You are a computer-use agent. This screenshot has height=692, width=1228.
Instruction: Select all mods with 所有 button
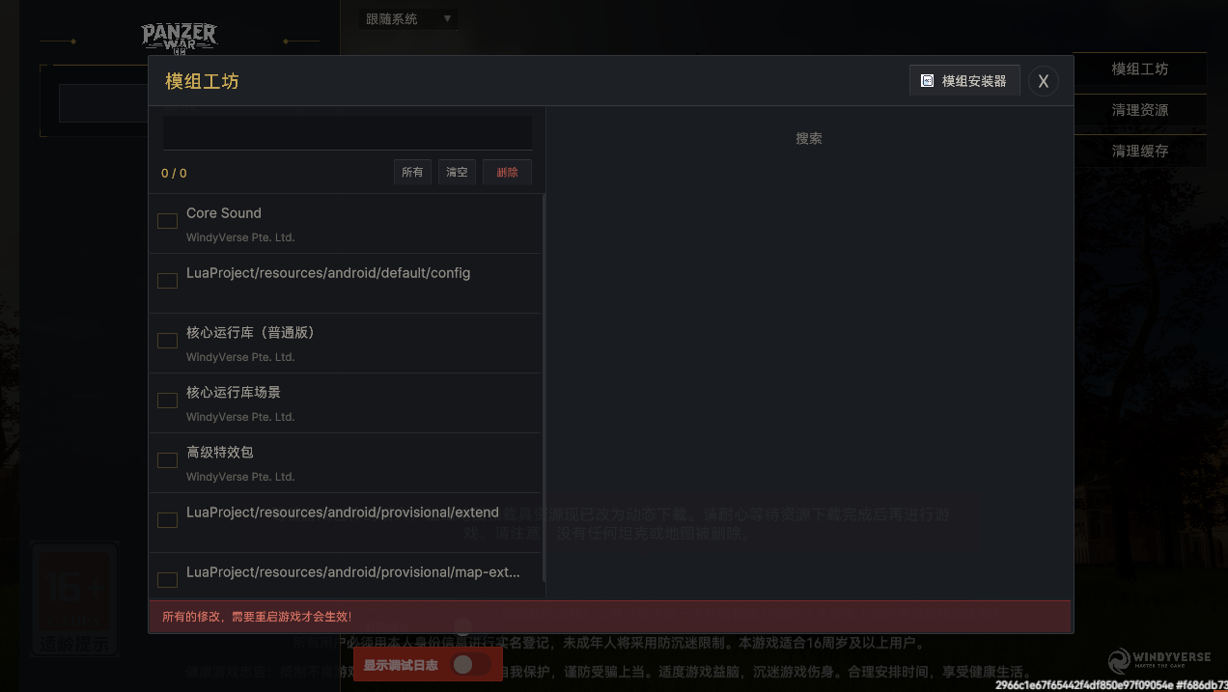point(412,172)
